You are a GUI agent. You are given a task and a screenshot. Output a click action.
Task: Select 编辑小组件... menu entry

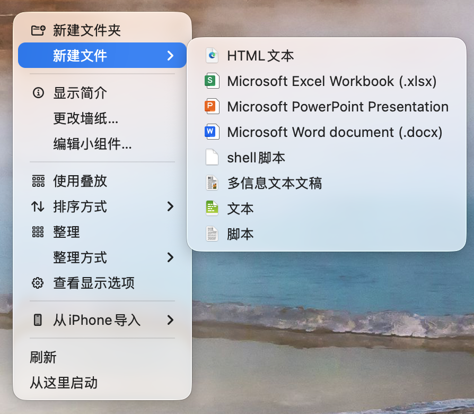tap(92, 144)
